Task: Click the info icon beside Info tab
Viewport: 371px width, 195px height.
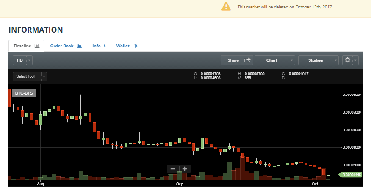Action: pos(105,46)
